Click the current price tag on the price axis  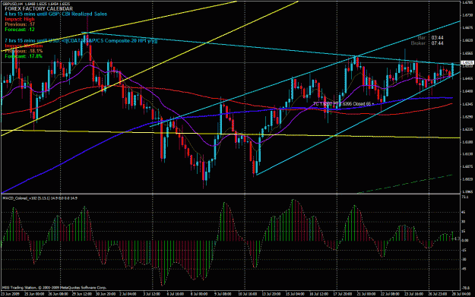467,63
